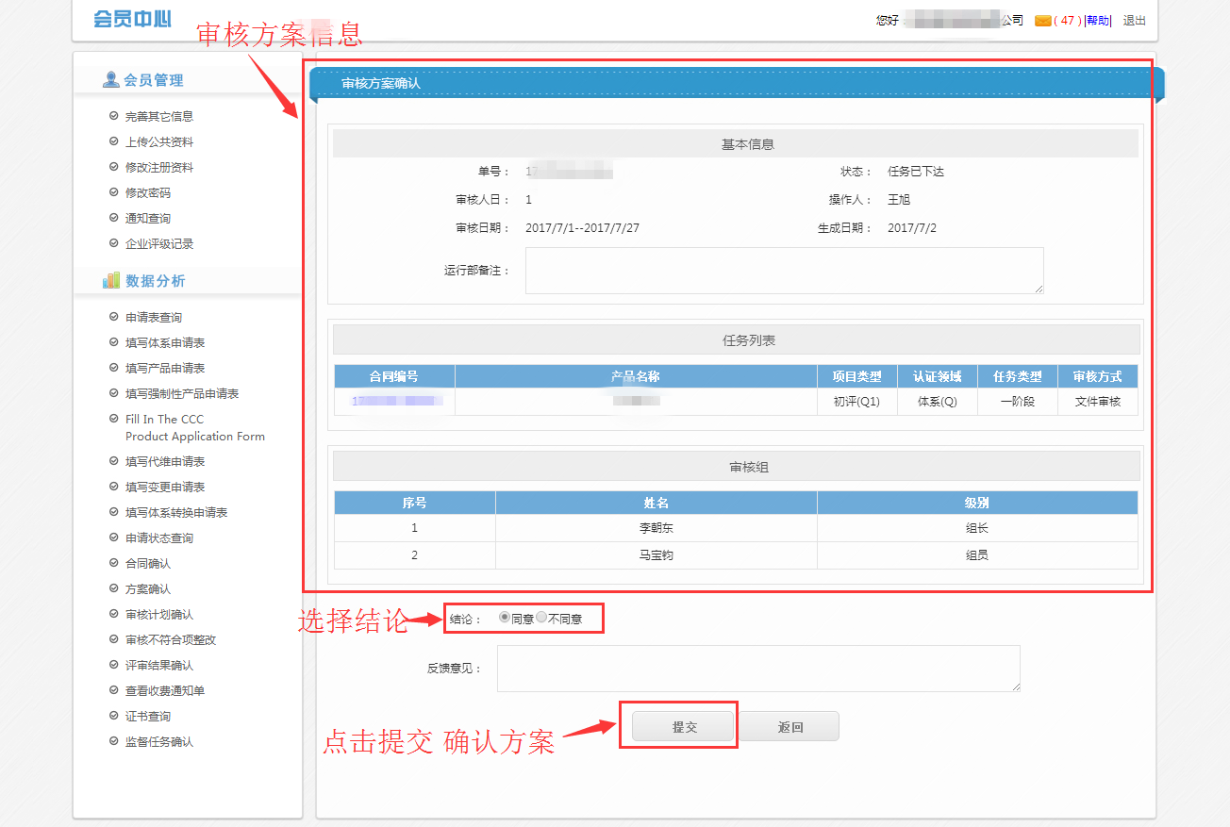Screen dimensions: 1230x827
Task: Click the 退出 logout link
Action: coord(1134,21)
